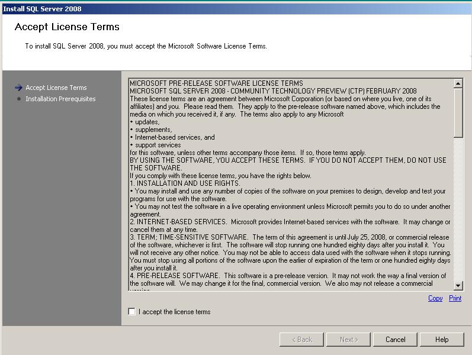Image resolution: width=472 pixels, height=355 pixels.
Task: Click the bullet line Internet-based services, and
Action: point(172,137)
